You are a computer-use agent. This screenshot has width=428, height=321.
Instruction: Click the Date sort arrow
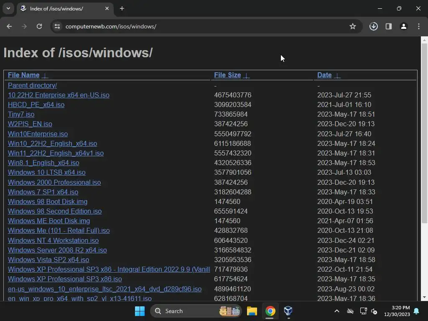point(337,76)
